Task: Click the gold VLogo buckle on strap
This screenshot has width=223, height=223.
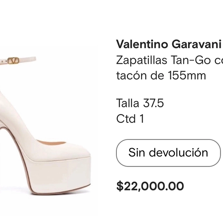Action: coord(13,60)
